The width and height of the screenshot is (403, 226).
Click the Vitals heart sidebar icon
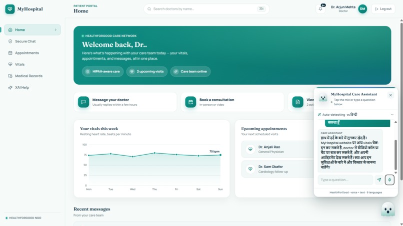pyautogui.click(x=10, y=64)
